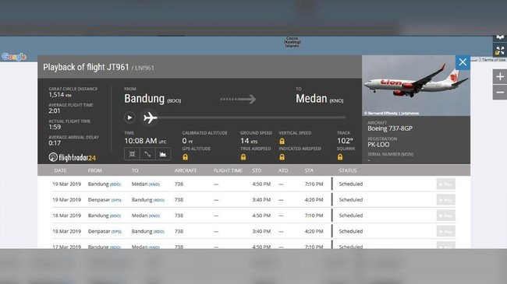Play the 19 Mar Bandung to Medan flight

point(445,184)
